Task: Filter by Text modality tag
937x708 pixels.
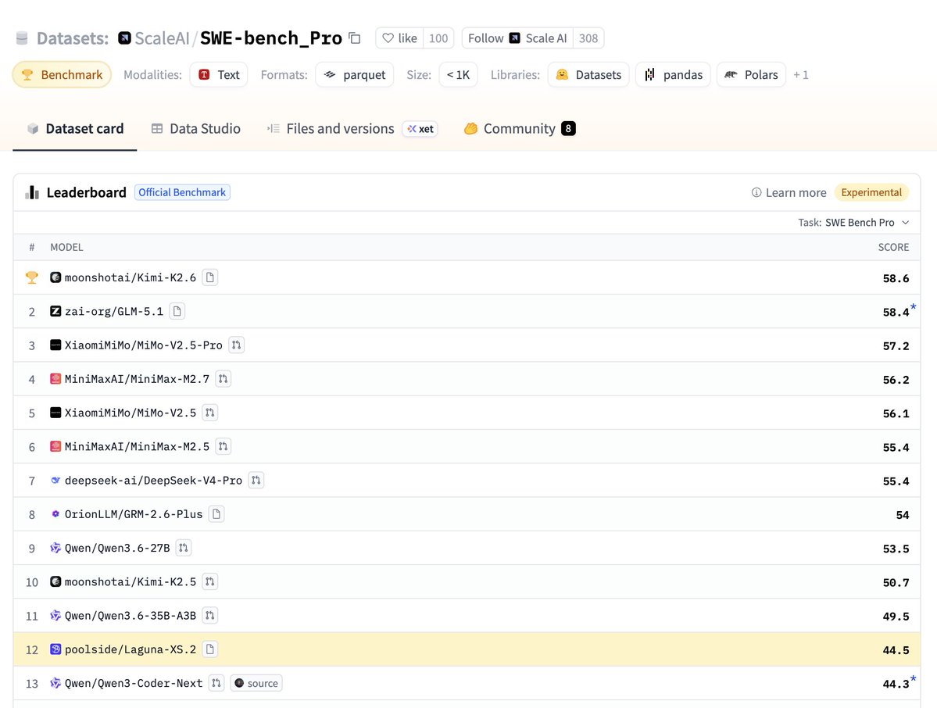Action: pyautogui.click(x=219, y=75)
